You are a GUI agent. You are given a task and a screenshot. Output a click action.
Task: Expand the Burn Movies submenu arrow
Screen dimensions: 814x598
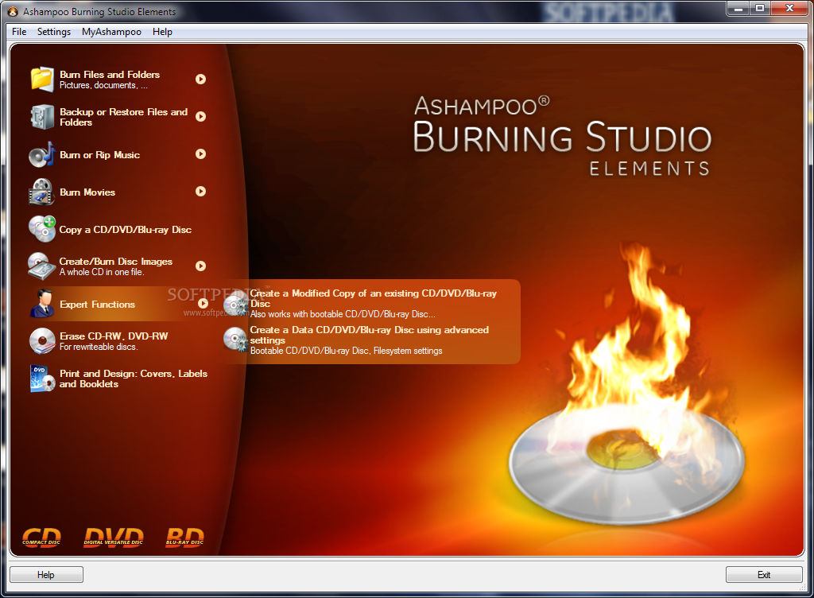click(200, 191)
